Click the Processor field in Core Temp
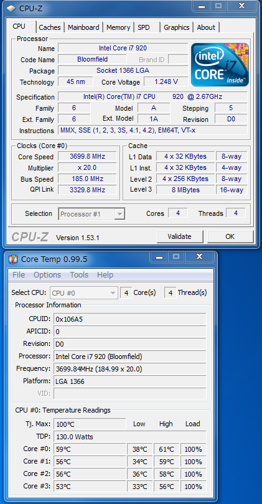Screen dimensions: 262x504 pyautogui.click(x=130, y=357)
